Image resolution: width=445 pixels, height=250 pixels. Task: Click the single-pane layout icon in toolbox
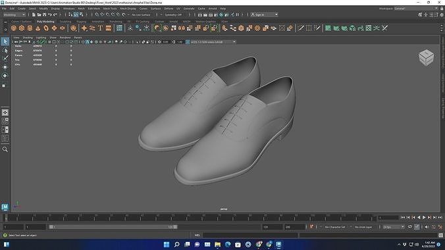click(5, 113)
